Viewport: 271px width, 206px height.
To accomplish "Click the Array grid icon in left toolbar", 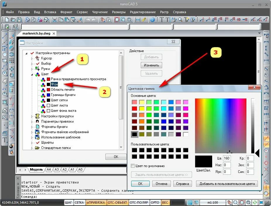I will (12, 61).
